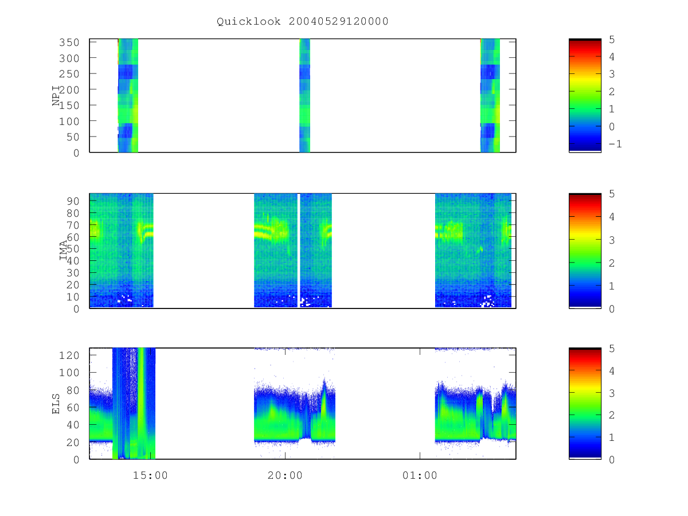Viewport: 688px width, 516px height.
Task: Click the 90 tick on IMA axis
Action: [x=73, y=200]
